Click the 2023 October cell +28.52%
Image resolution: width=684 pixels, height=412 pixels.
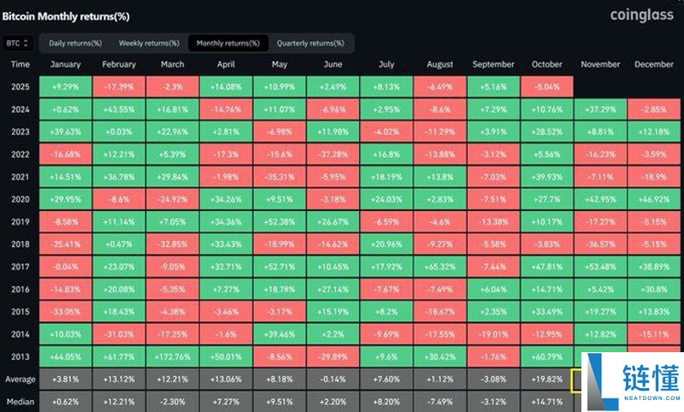click(546, 132)
